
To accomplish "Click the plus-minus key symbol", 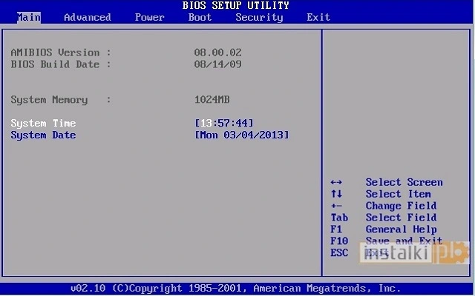I will [x=336, y=206].
